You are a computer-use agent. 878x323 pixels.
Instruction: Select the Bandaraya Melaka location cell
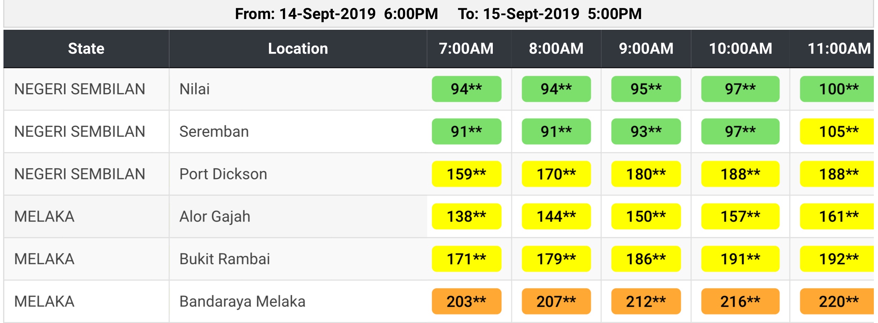coord(242,301)
